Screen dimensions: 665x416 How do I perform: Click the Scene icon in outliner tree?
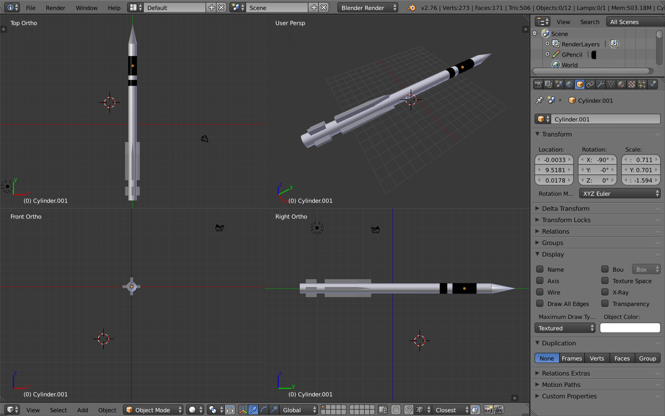pyautogui.click(x=546, y=33)
